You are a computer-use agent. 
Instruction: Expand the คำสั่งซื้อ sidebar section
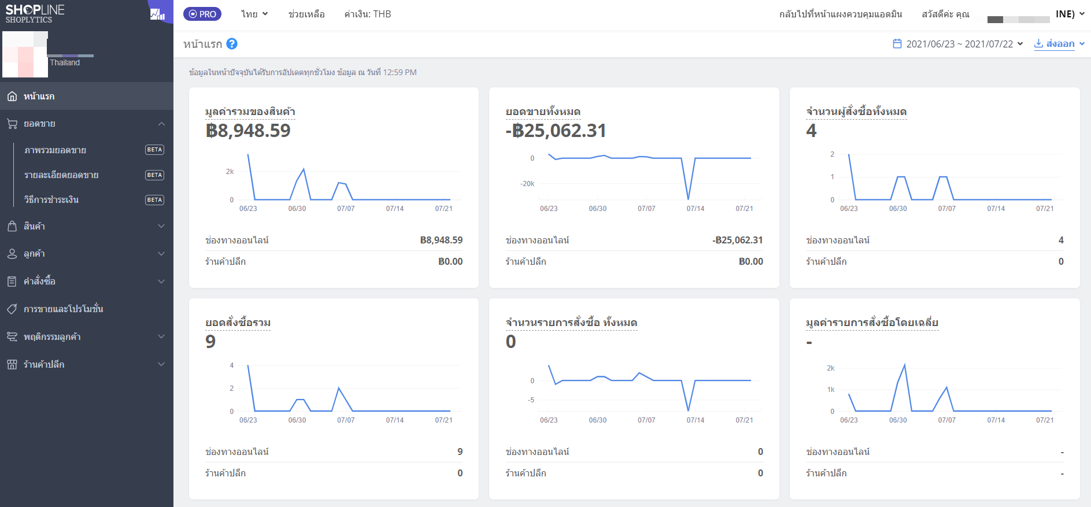pos(87,282)
